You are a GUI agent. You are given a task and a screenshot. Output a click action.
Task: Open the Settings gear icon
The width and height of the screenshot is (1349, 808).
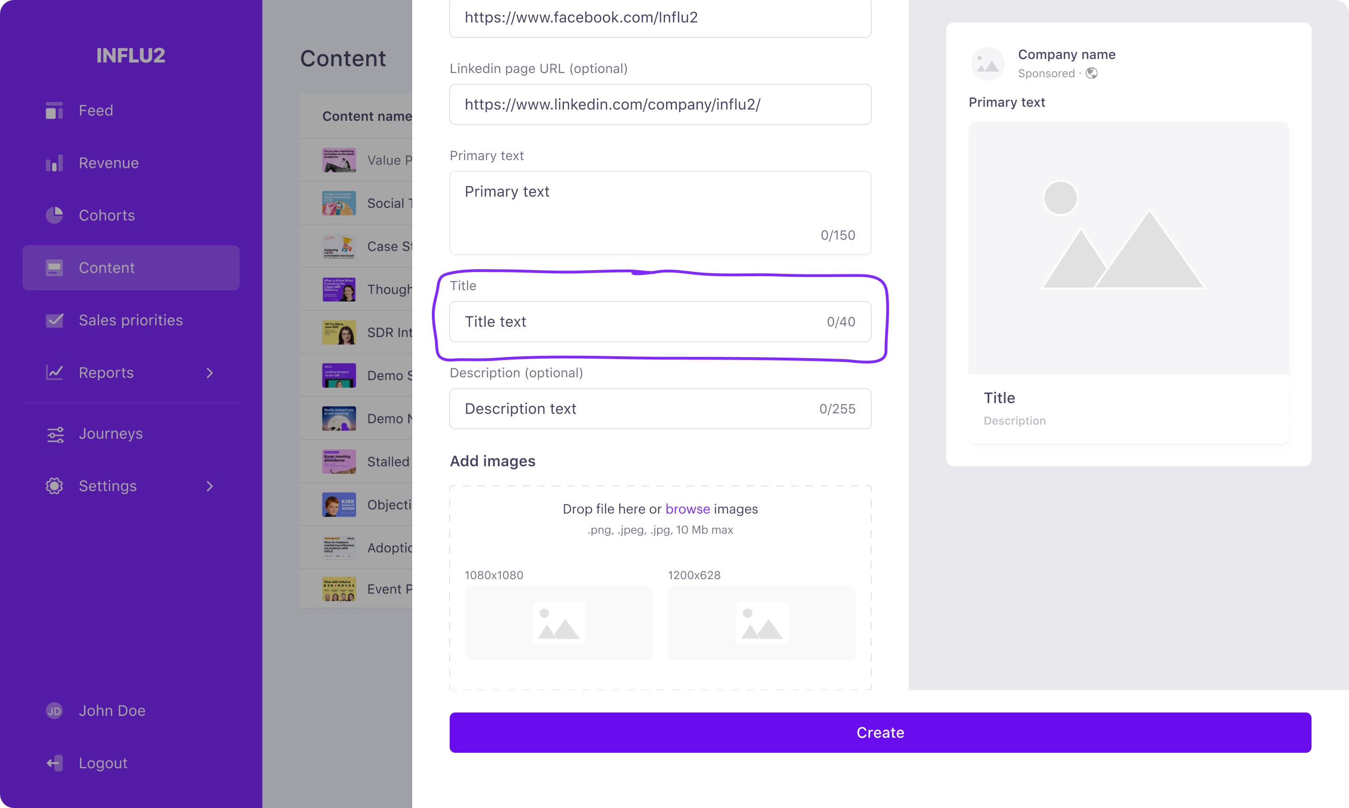click(x=54, y=485)
